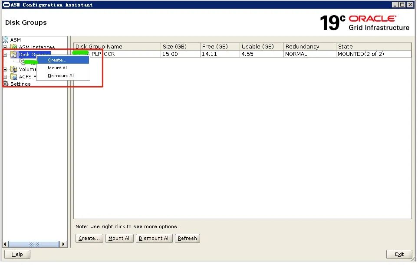Click the MOUNTED(2 of 2) state cell

(374, 54)
